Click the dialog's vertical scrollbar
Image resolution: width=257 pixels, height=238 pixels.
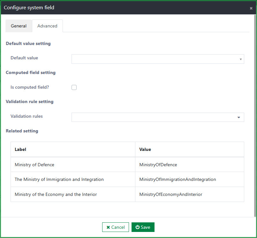(x=255, y=115)
